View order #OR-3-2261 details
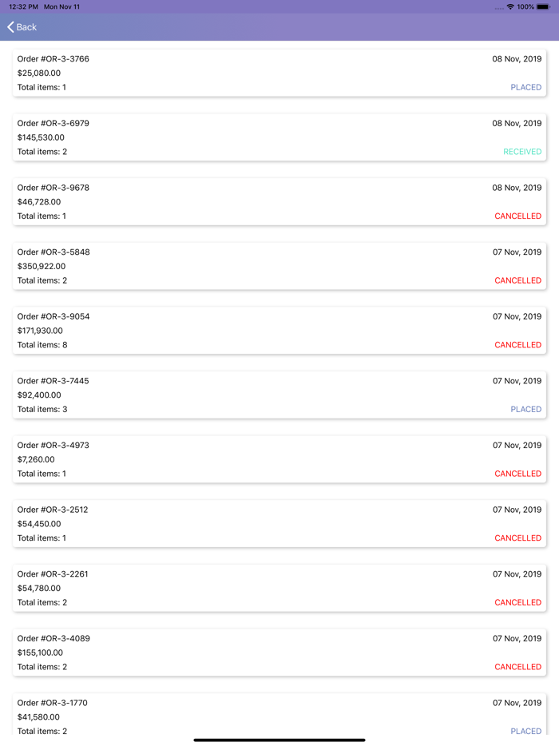 pyautogui.click(x=279, y=588)
